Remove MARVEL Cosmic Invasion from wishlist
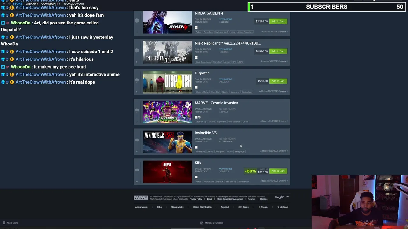This screenshot has width=408, height=229. 283,121
